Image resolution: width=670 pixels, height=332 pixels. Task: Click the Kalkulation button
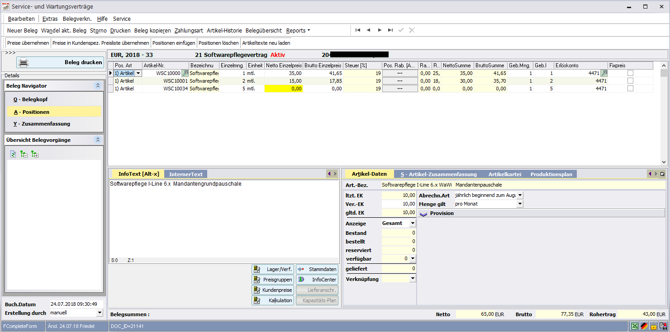273,300
